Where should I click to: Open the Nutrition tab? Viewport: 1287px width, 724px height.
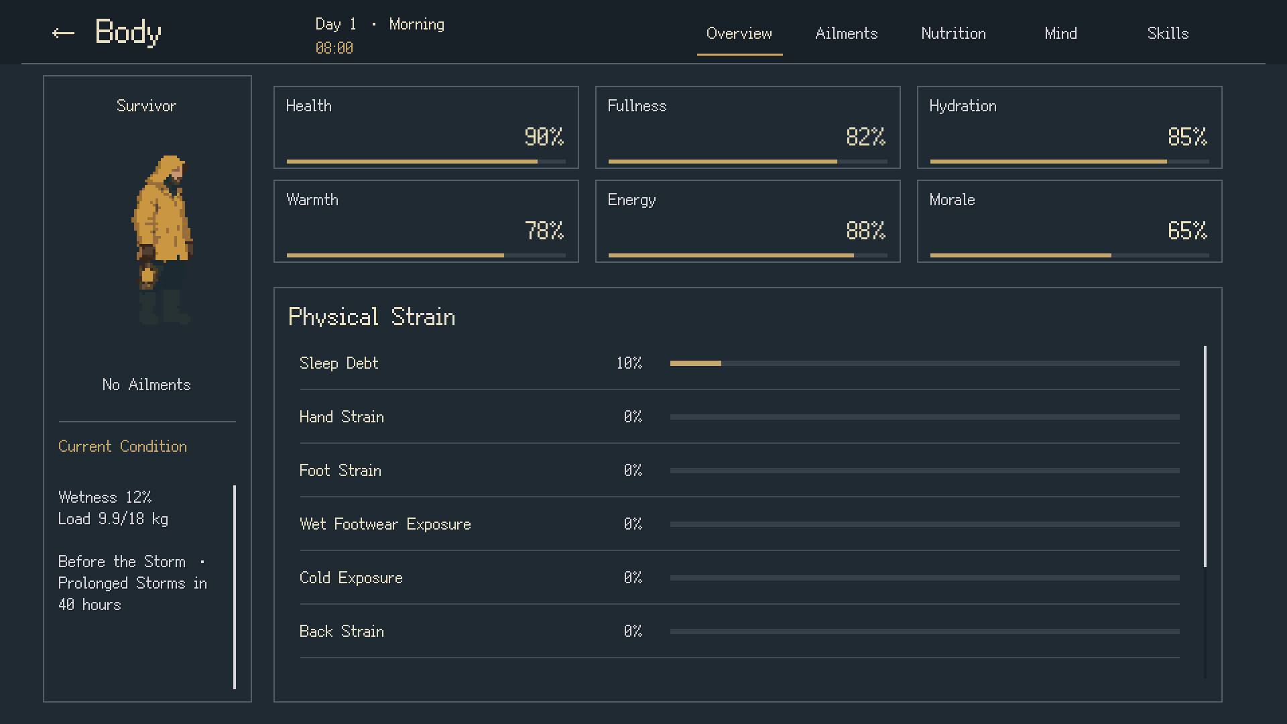(x=953, y=34)
